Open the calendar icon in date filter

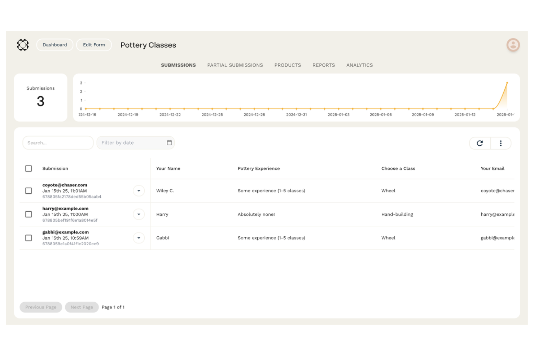(169, 142)
